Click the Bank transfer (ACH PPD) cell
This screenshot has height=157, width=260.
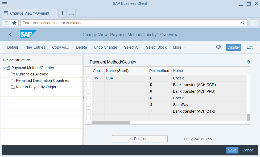click(209, 91)
